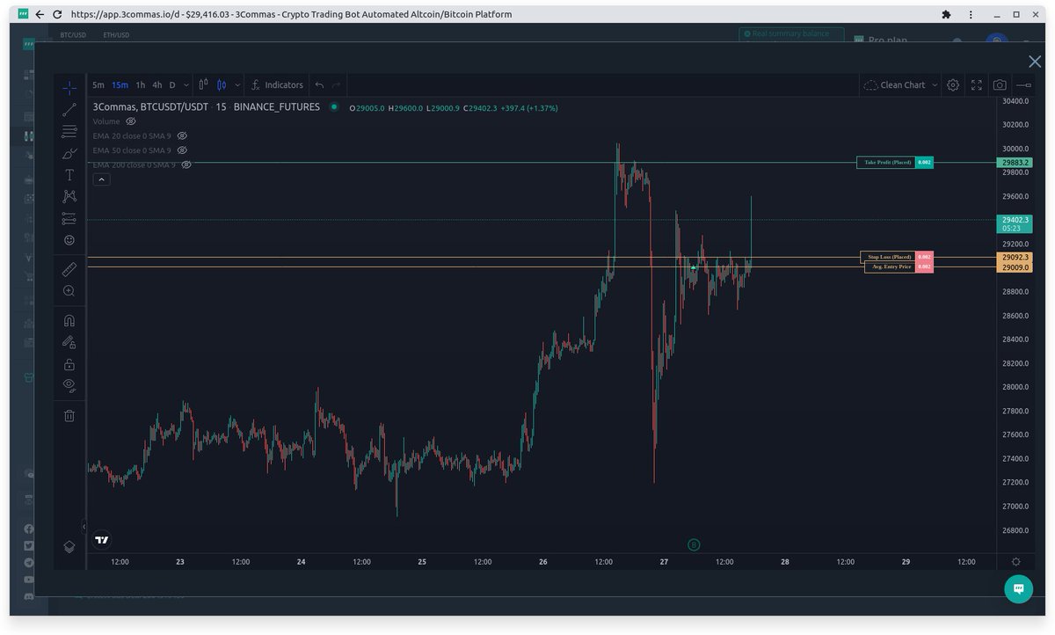Switch to the 5m timeframe

(x=98, y=85)
